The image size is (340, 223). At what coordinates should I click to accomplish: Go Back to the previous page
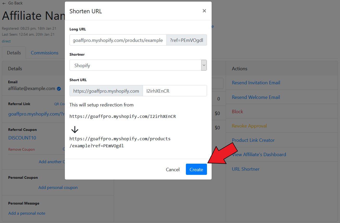12,3
